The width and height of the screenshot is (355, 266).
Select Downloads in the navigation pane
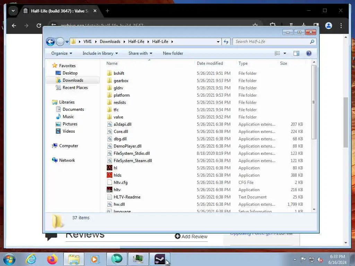[73, 80]
